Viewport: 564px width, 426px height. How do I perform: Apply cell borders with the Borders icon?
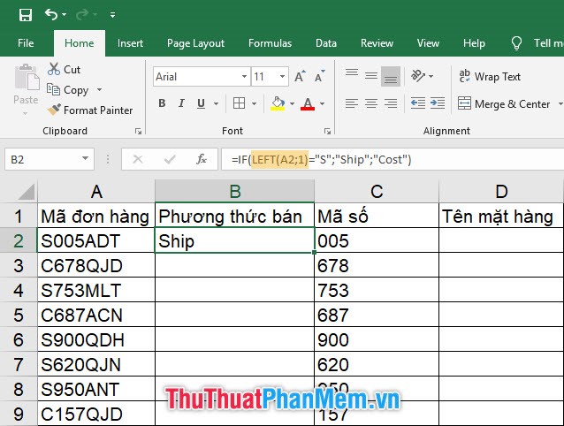(239, 103)
